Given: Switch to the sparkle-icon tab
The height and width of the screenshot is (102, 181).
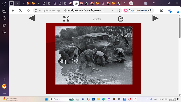Looking at the screenshot, I should (x=39, y=3).
